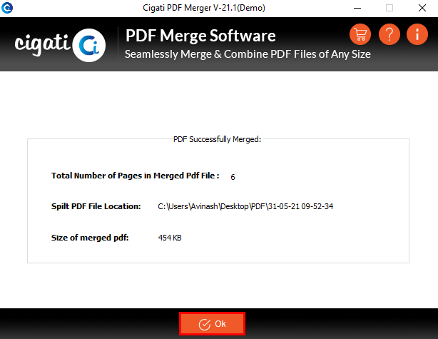Click the window title text

point(204,8)
